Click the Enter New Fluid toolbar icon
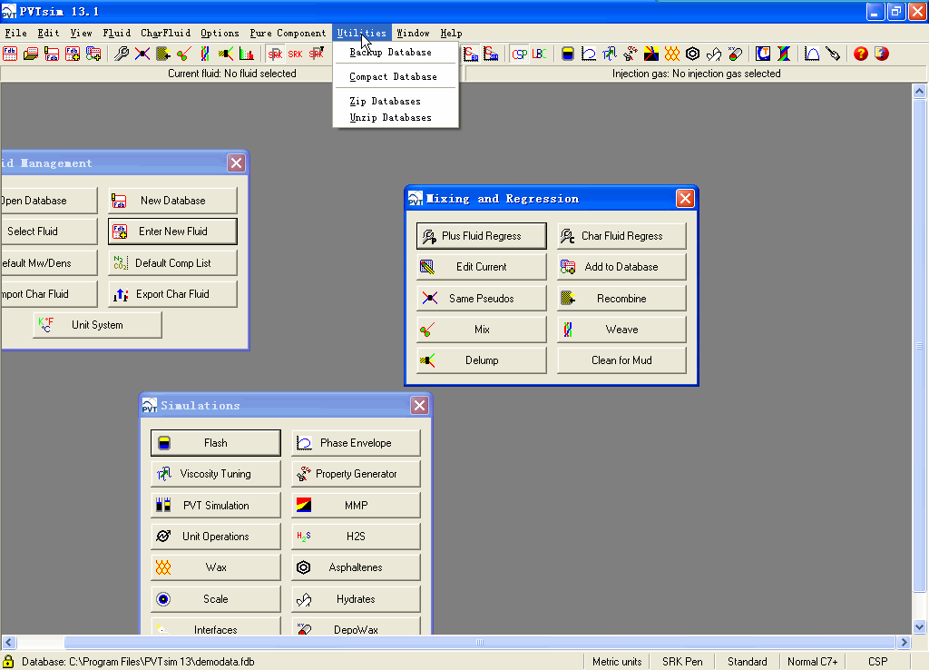The height and width of the screenshot is (670, 929). pyautogui.click(x=73, y=54)
